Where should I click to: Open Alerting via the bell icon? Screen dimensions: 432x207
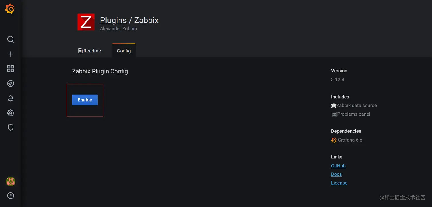[x=10, y=98]
